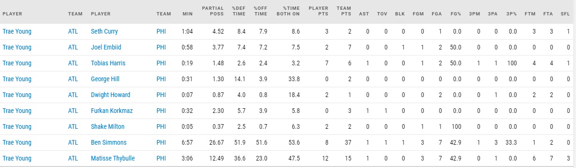Open the Tobias Harris player link
This screenshot has width=576, height=168.
(x=108, y=63)
